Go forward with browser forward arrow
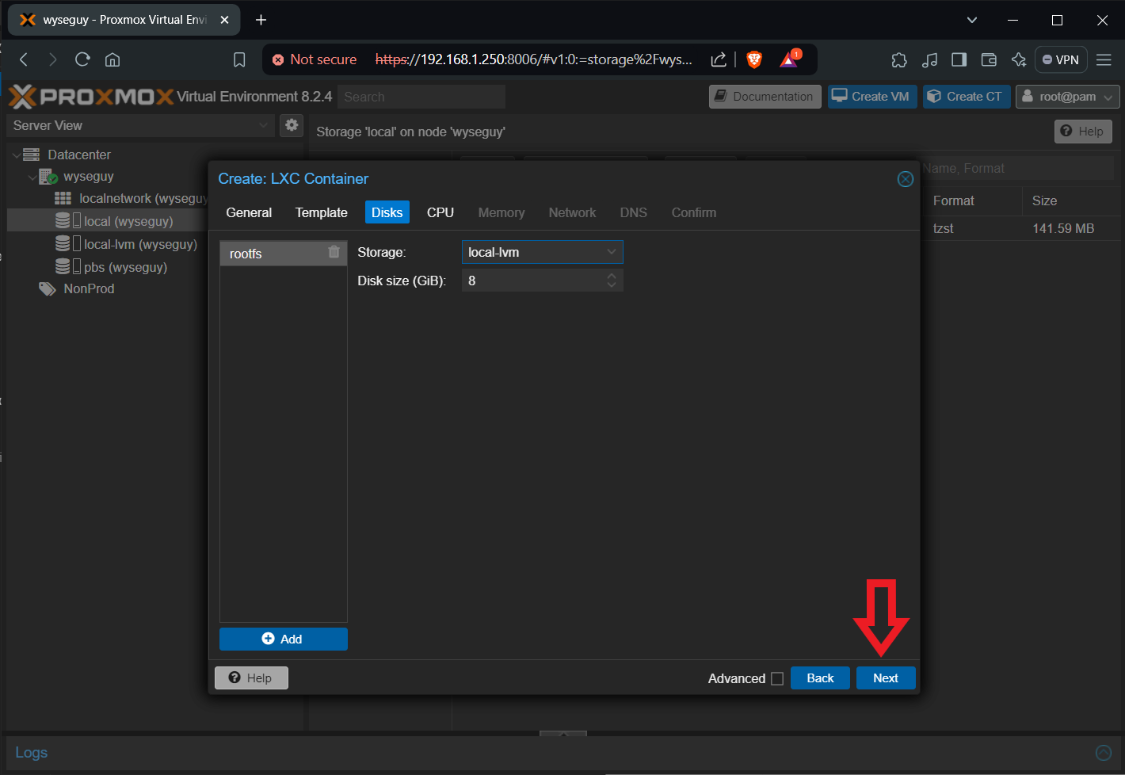The width and height of the screenshot is (1125, 775). [x=52, y=59]
